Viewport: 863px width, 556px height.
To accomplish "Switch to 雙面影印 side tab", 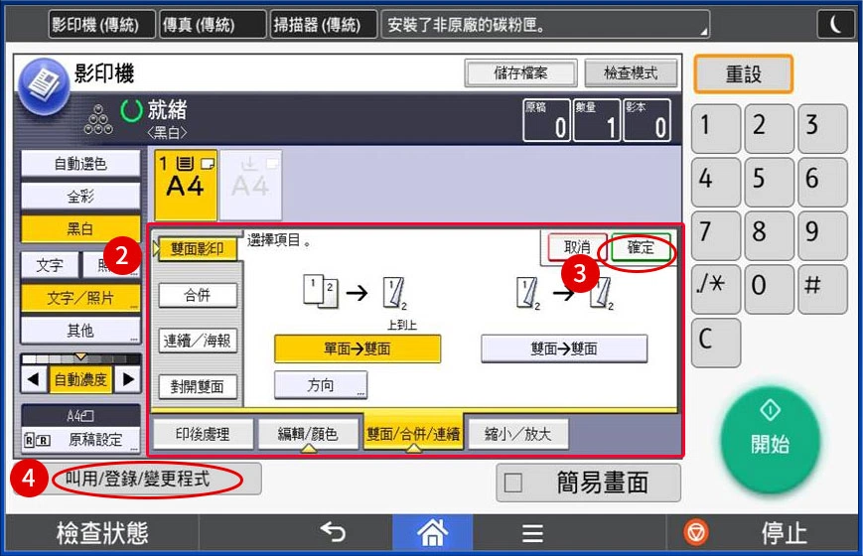I will tap(197, 249).
